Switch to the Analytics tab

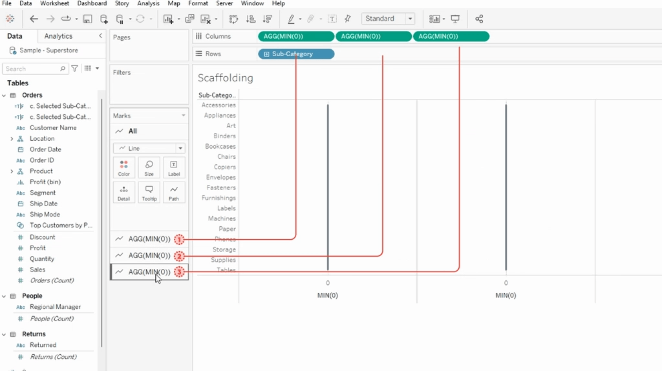coord(59,36)
